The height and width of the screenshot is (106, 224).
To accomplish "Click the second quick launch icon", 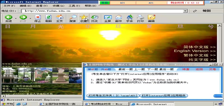I will point(25,104).
